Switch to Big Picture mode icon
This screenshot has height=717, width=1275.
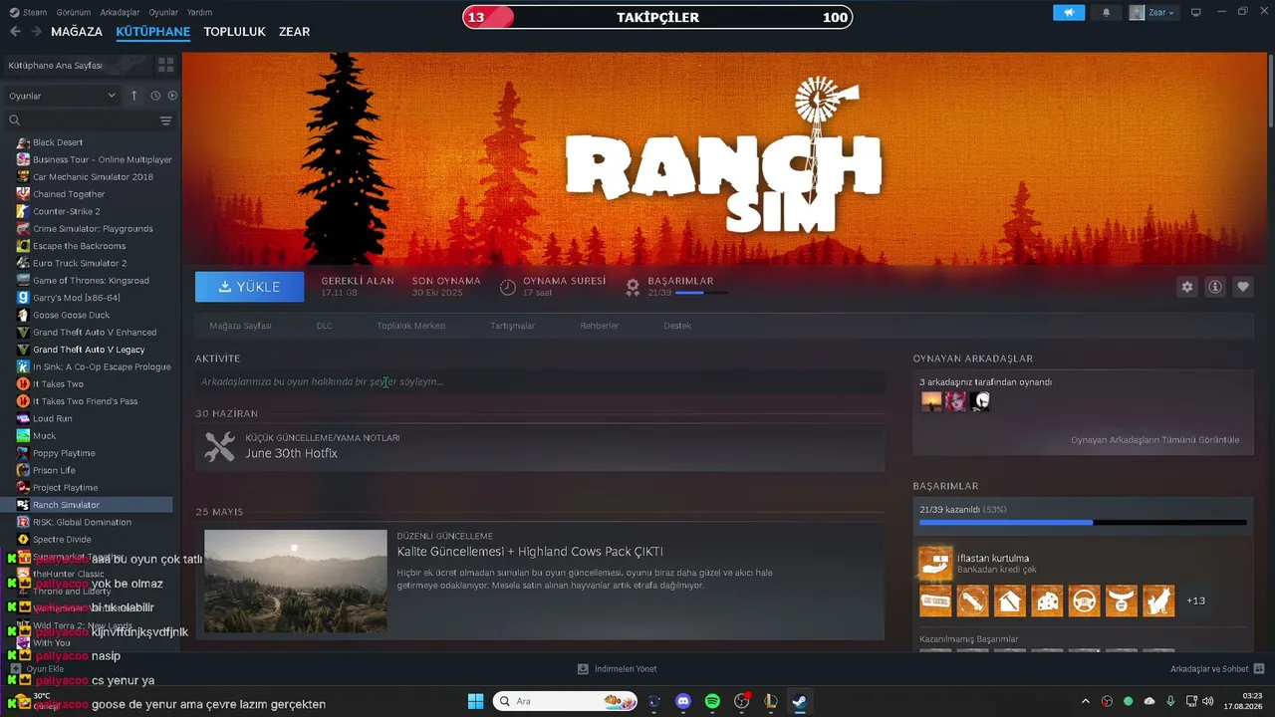1196,13
